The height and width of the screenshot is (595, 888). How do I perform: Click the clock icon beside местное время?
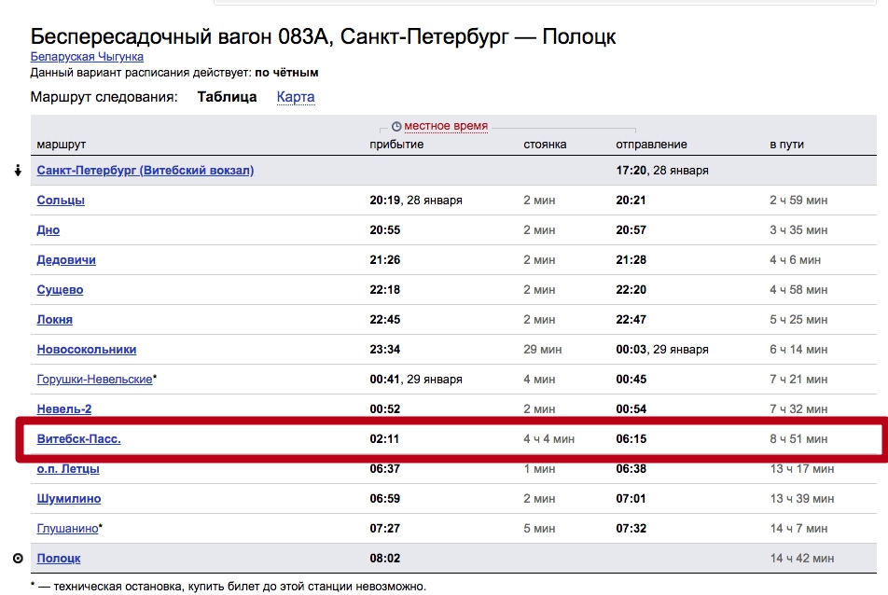tap(396, 126)
